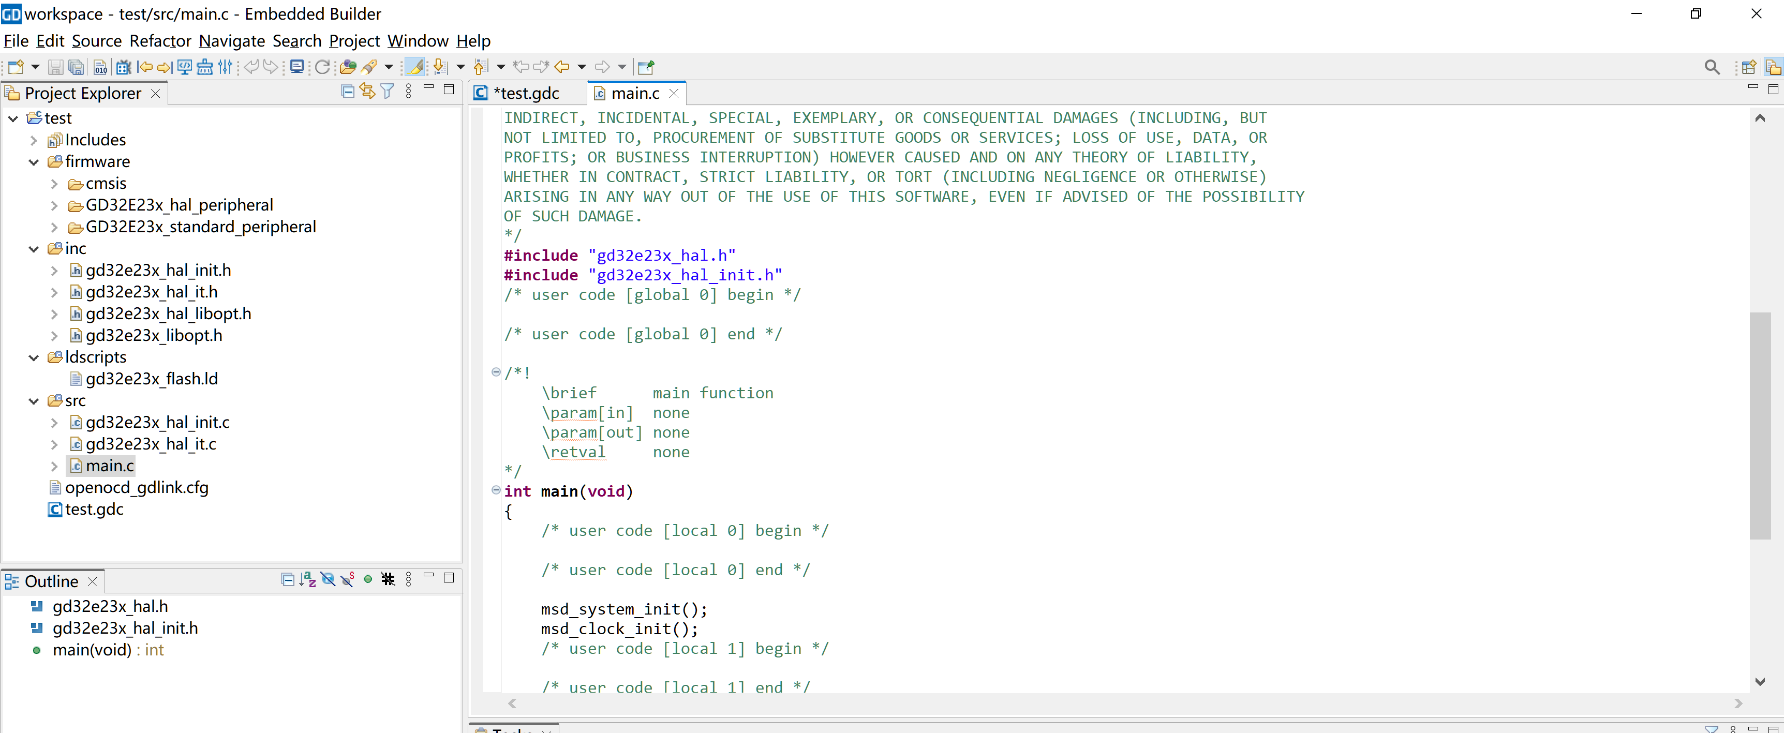The image size is (1784, 733).
Task: Select openocd_gdlink.cfg file
Action: coord(137,488)
